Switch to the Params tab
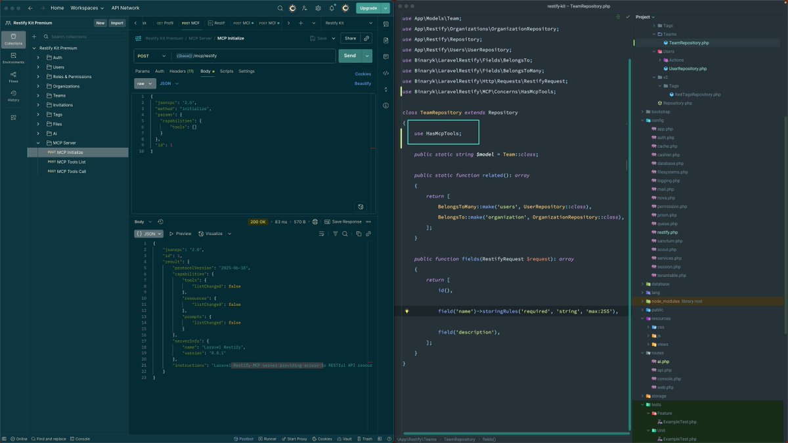 pos(142,71)
